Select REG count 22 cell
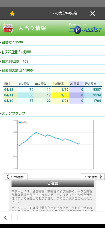This screenshot has width=105, height=228. tap(43, 101)
